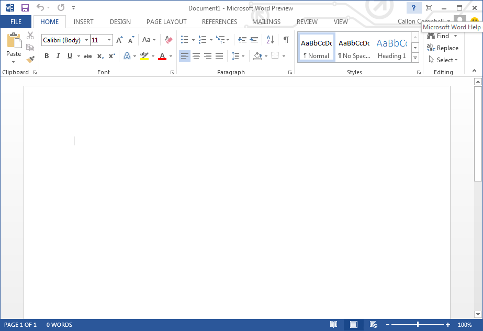Open the PAGE LAYOUT tab
The height and width of the screenshot is (331, 483).
tap(166, 22)
